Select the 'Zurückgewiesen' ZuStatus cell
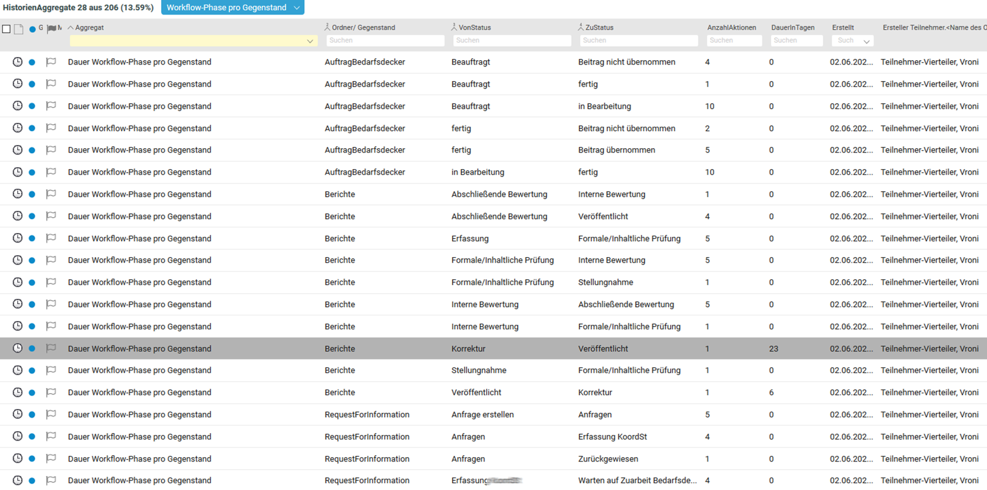Screen dimensions: 987x490 click(608, 458)
